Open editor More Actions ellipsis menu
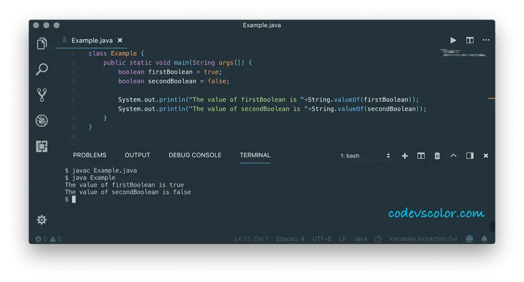Image resolution: width=524 pixels, height=282 pixels. pos(486,40)
